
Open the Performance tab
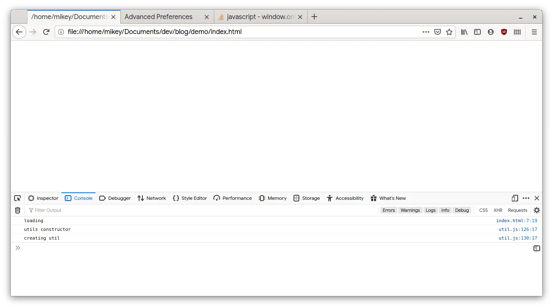click(x=232, y=198)
